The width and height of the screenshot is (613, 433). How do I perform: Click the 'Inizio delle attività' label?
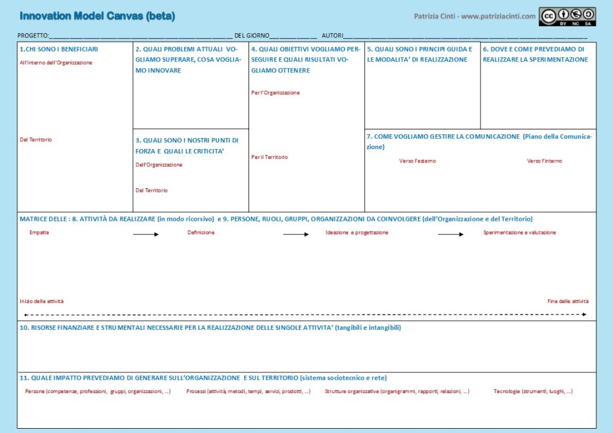42,301
